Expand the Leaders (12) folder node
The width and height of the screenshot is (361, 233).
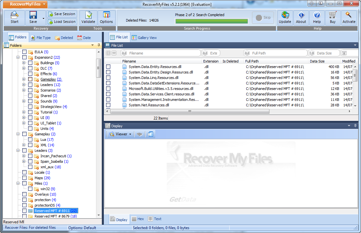[24, 85]
